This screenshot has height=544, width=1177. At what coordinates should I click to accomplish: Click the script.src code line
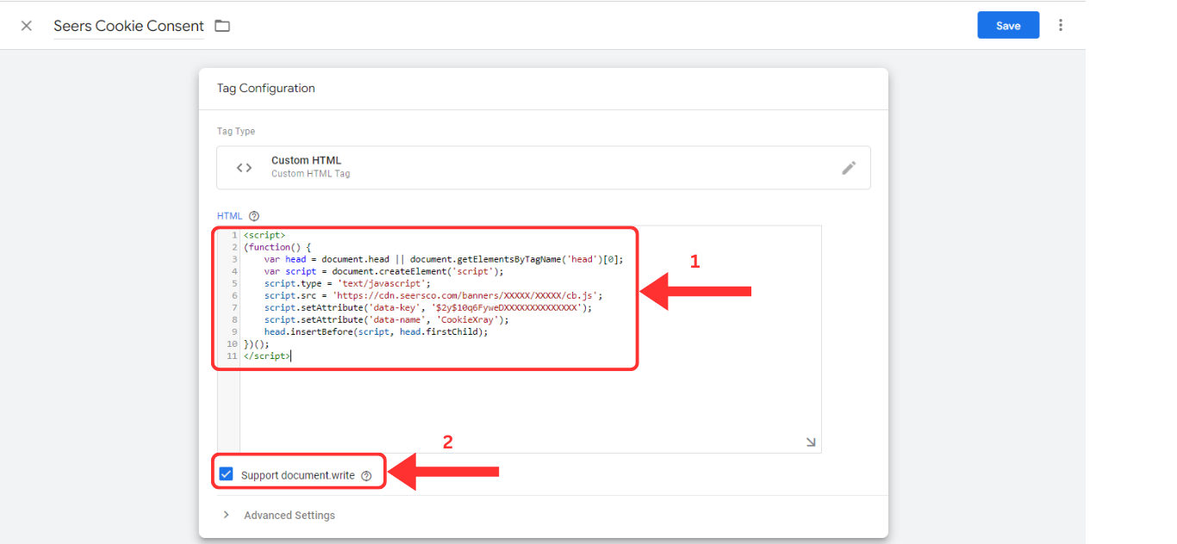tap(433, 295)
